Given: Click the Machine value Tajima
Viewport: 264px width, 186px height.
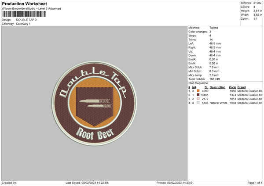Looking at the screenshot, I should (214, 28).
